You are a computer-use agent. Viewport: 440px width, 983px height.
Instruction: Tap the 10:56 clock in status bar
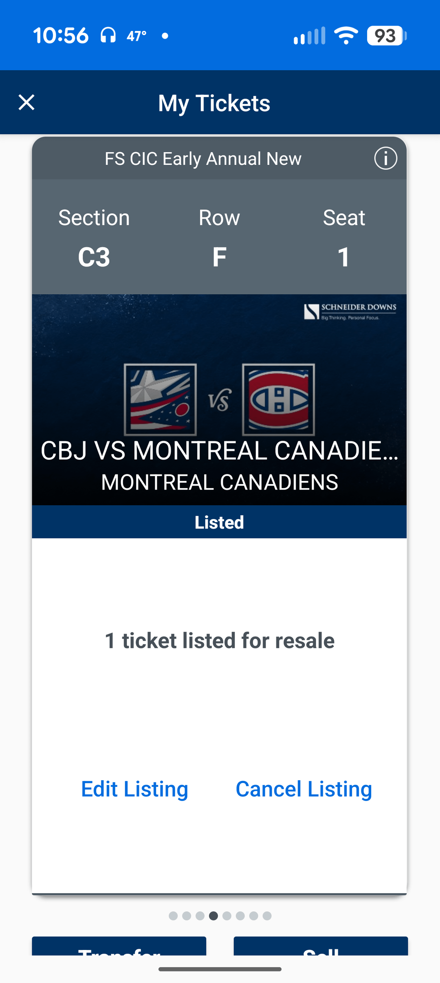pyautogui.click(x=61, y=36)
